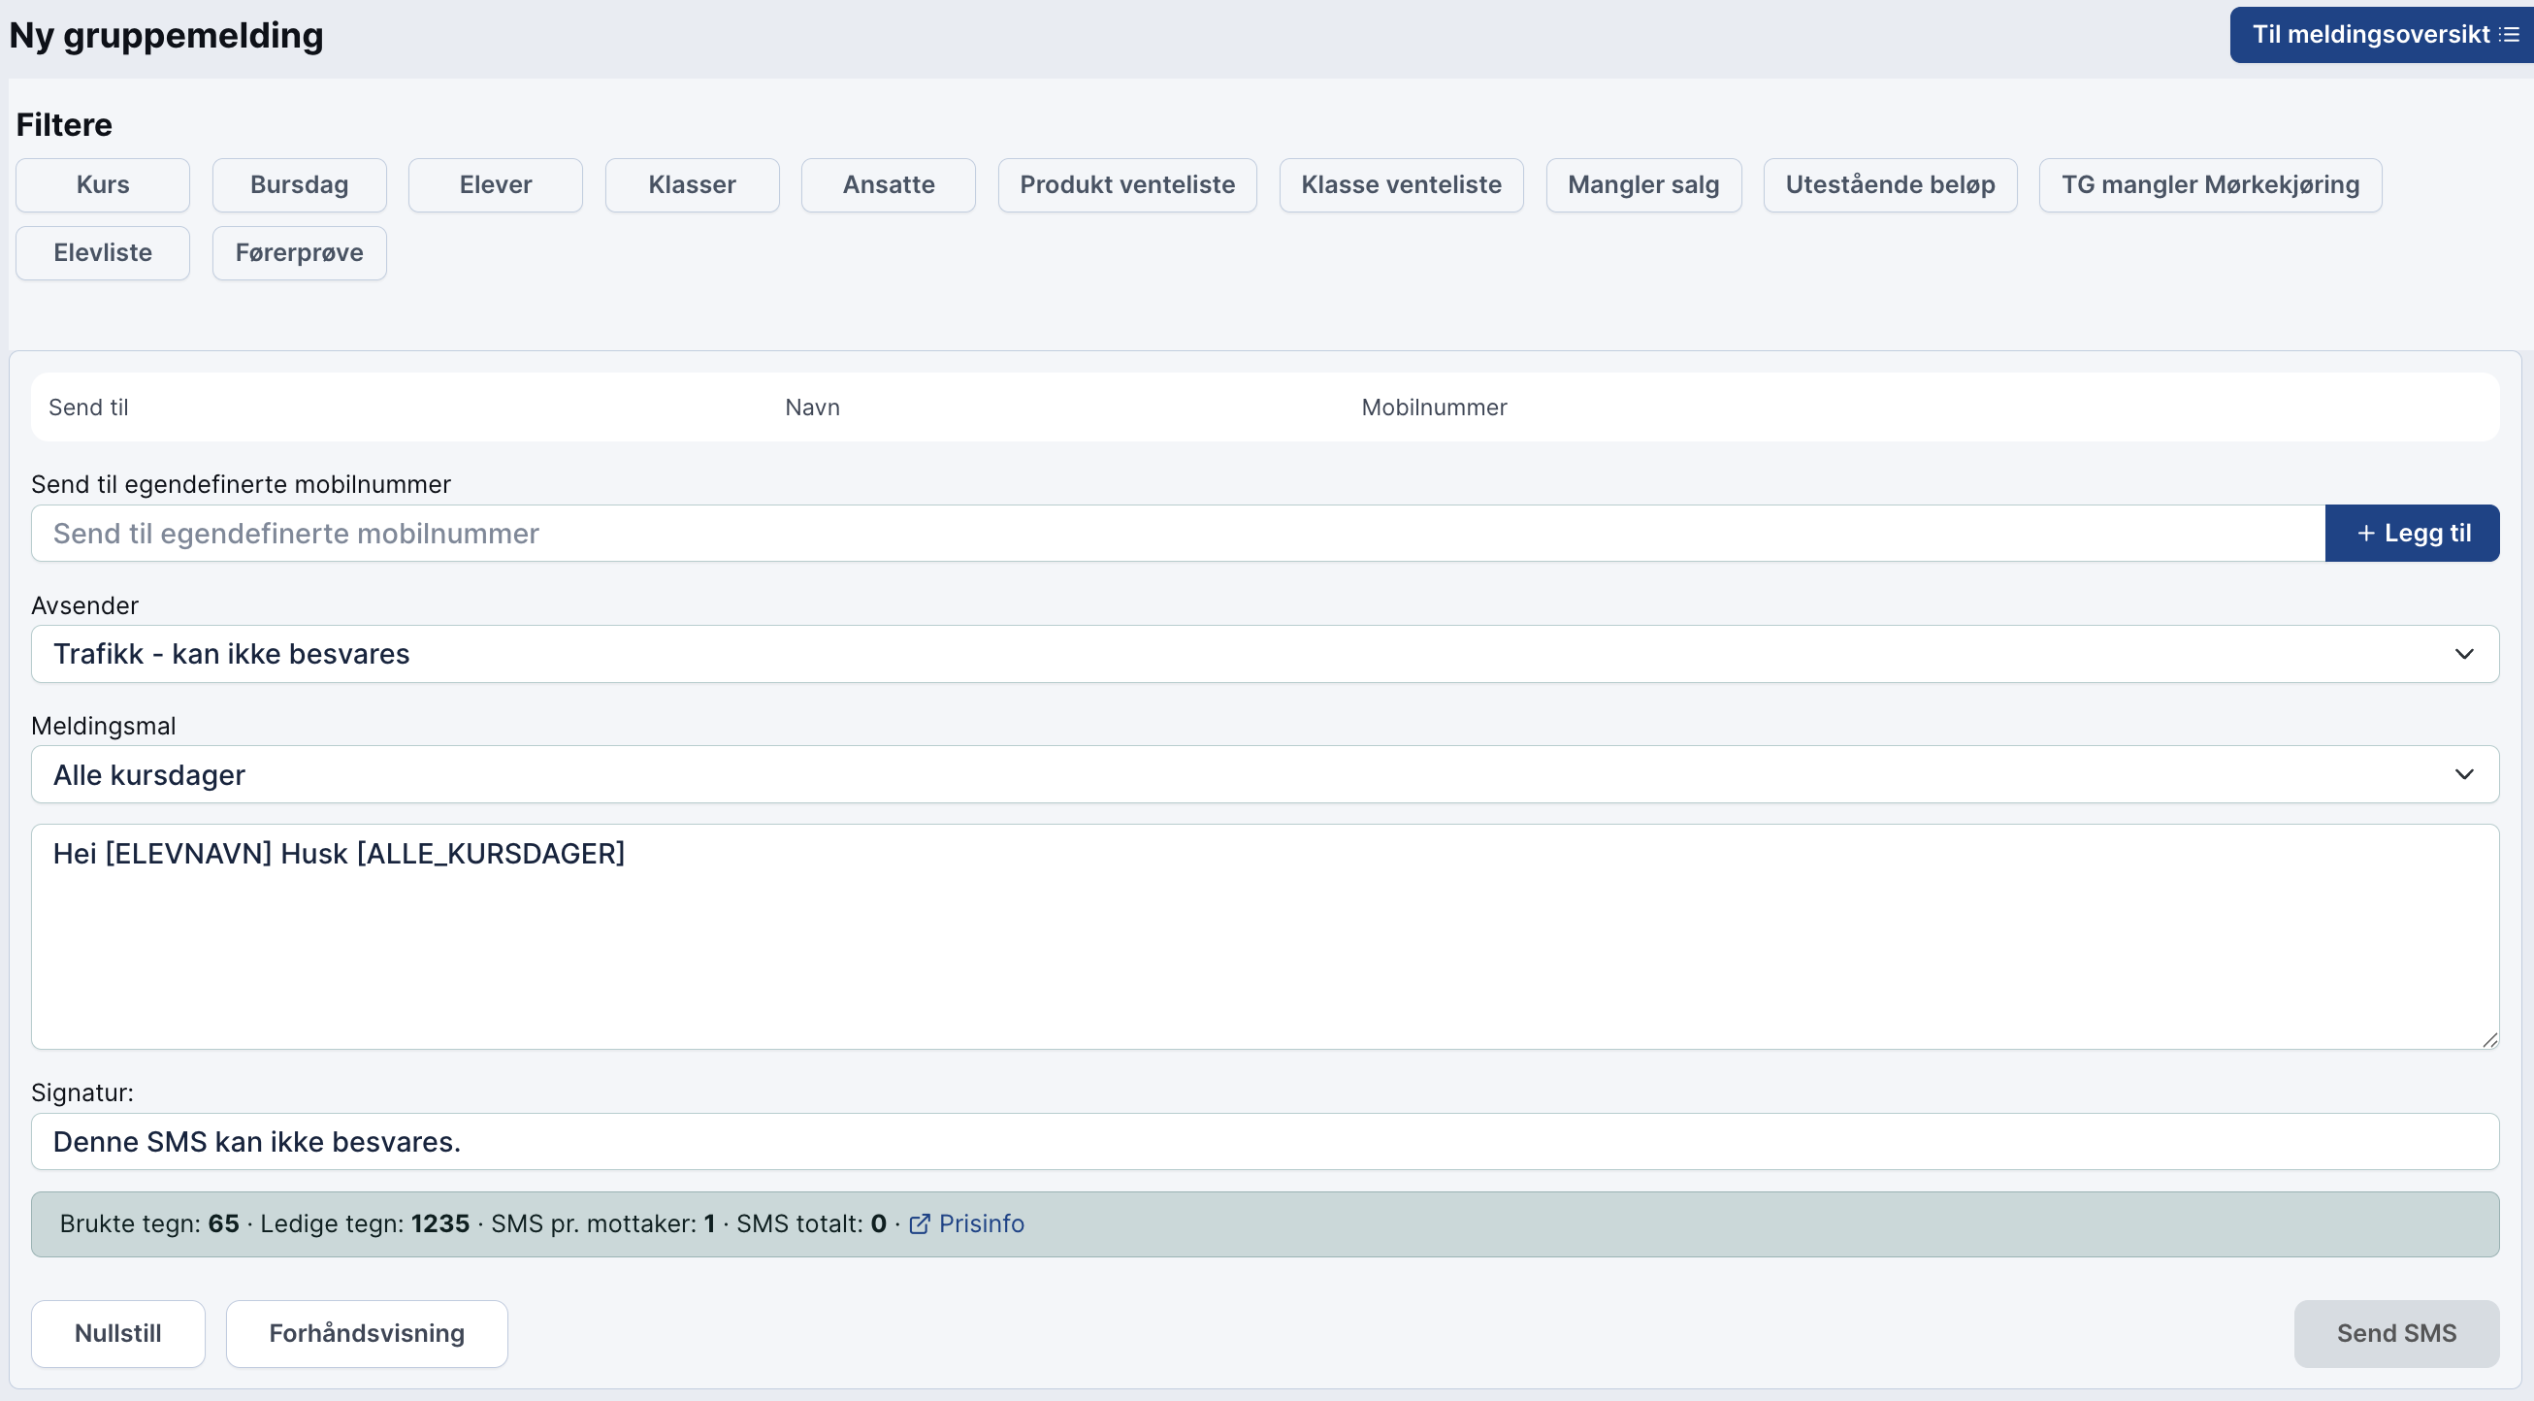Filter by Klasse venteliste

1401,185
